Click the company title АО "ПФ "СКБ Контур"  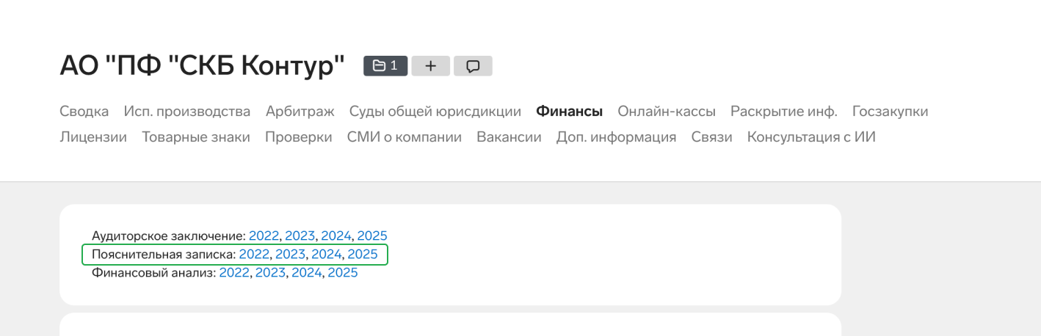202,66
